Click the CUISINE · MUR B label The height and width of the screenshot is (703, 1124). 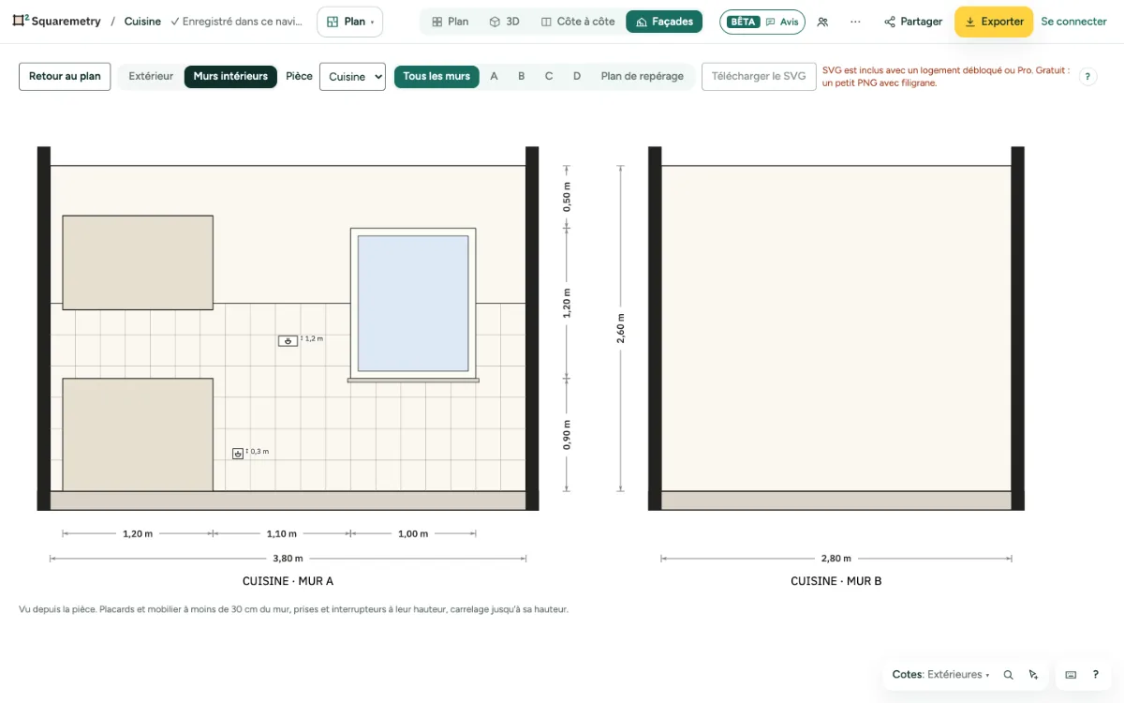836,581
